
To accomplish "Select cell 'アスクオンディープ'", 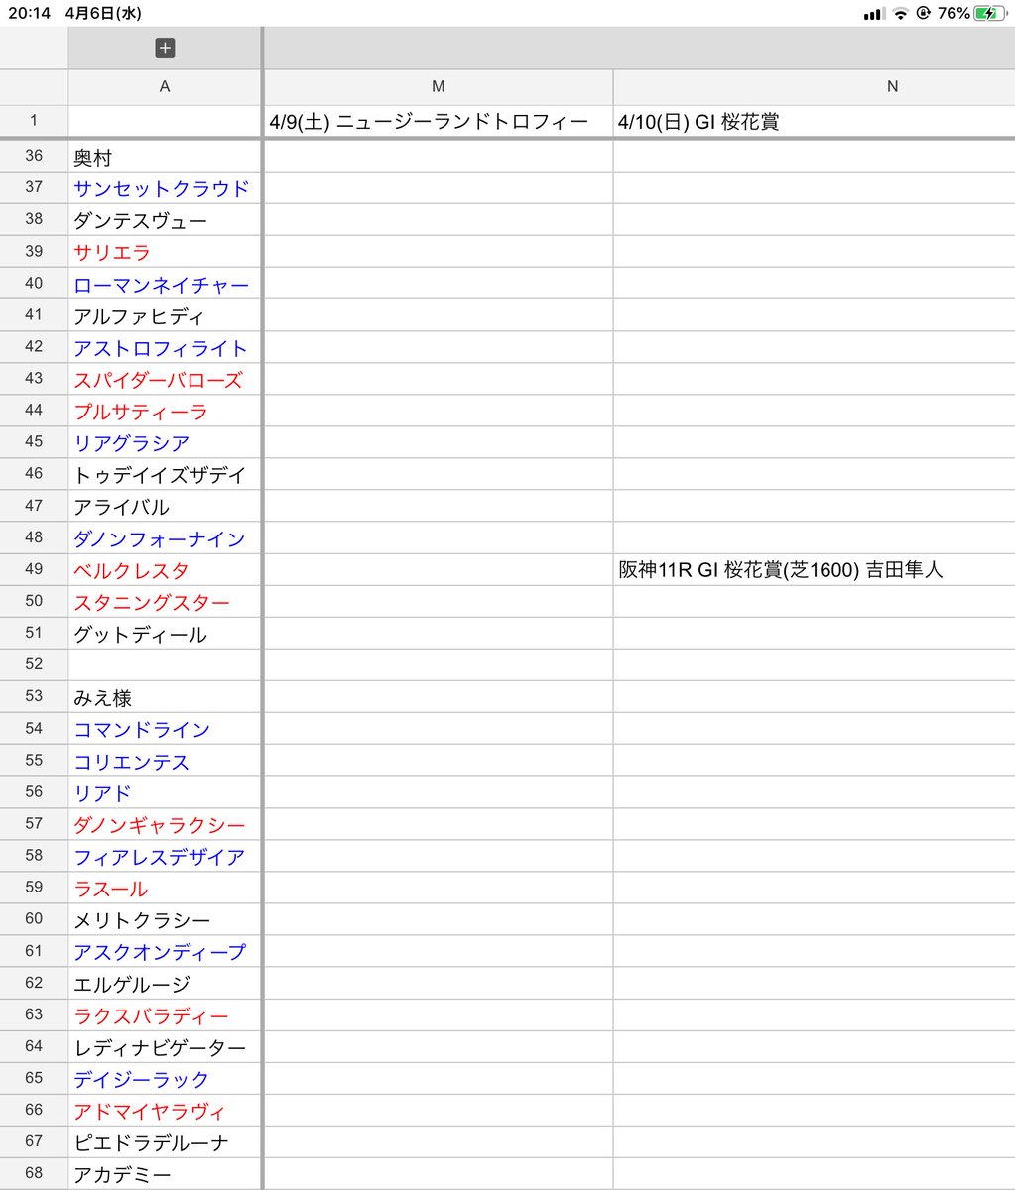I will click(x=165, y=951).
